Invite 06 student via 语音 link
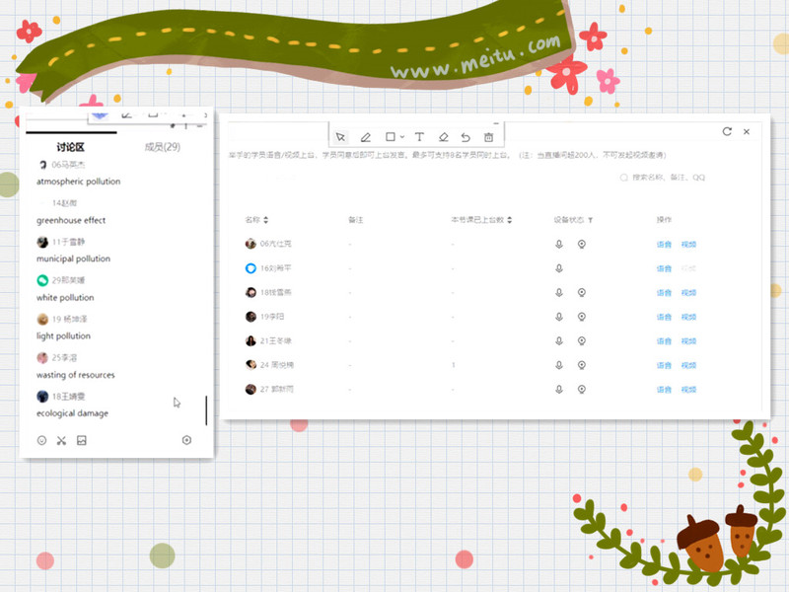 (x=664, y=244)
